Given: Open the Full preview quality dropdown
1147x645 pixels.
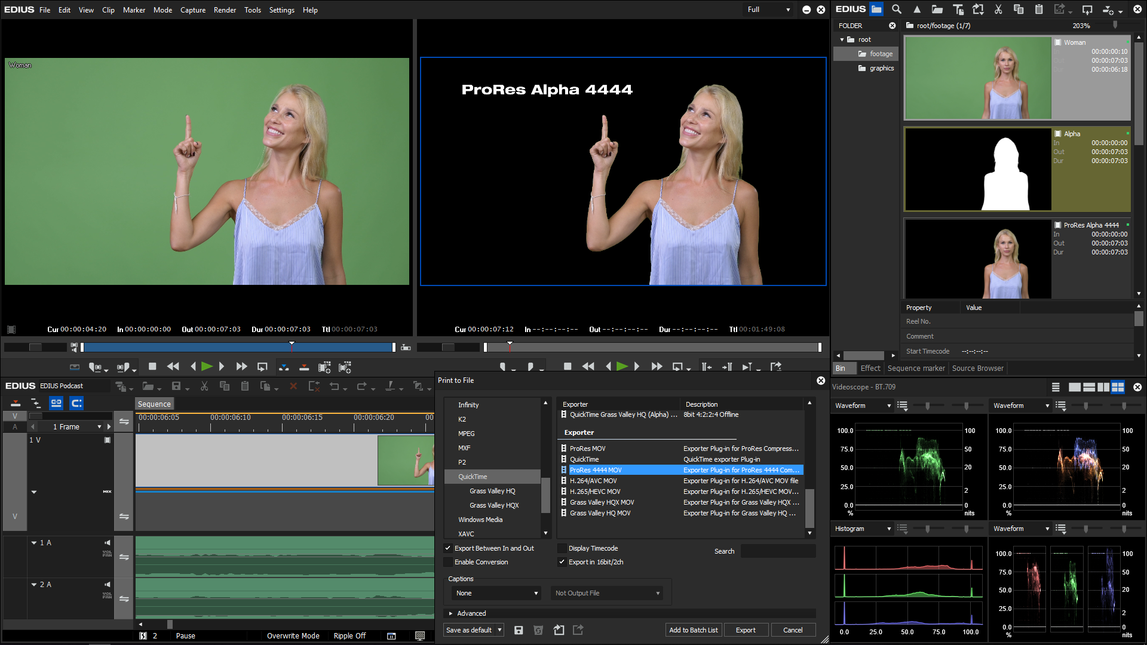Looking at the screenshot, I should click(769, 10).
